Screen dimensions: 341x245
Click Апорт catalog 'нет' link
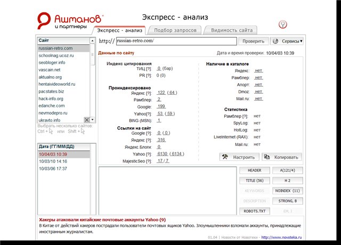click(258, 85)
